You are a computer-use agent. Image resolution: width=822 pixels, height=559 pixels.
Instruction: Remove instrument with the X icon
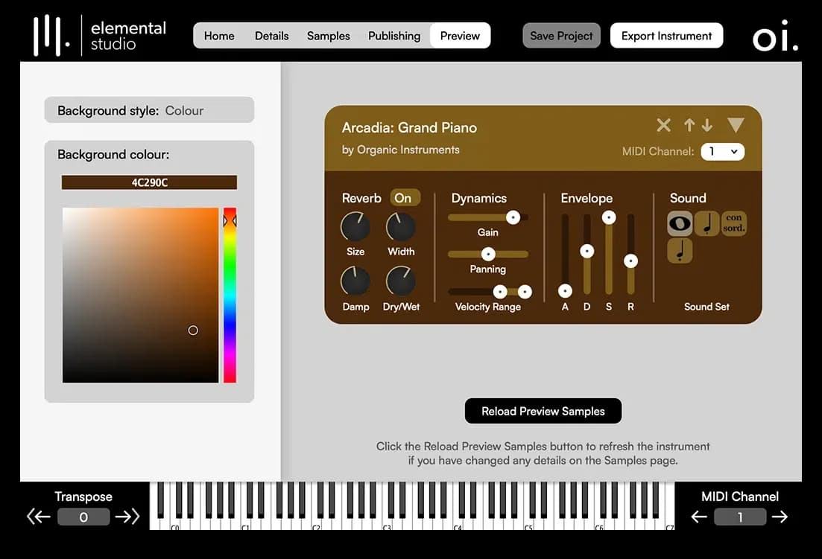tap(663, 125)
